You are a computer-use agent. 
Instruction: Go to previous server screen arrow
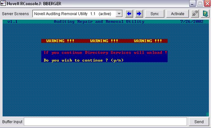pos(129,14)
